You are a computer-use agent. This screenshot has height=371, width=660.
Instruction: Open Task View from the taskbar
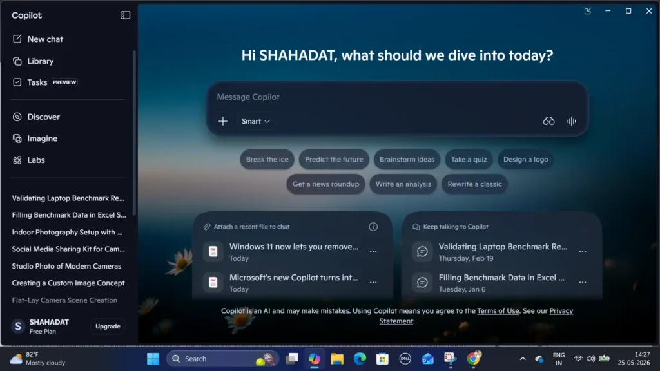coord(292,359)
